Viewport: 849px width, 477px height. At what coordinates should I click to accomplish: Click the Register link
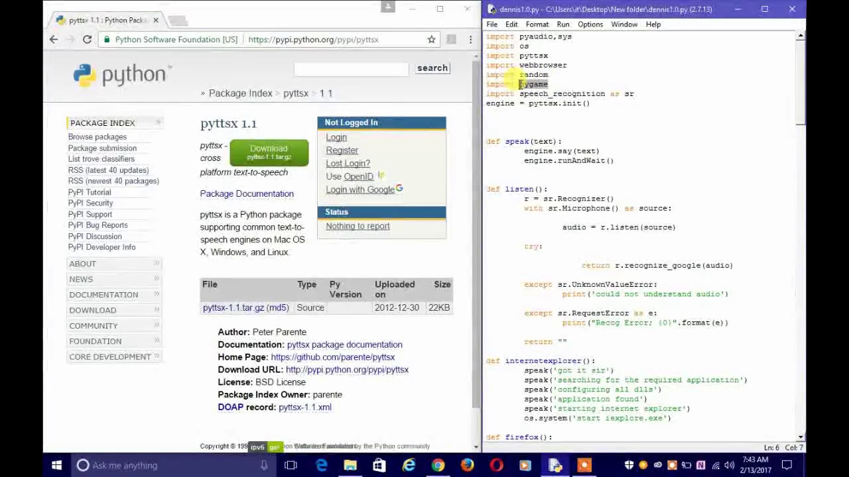coord(342,150)
